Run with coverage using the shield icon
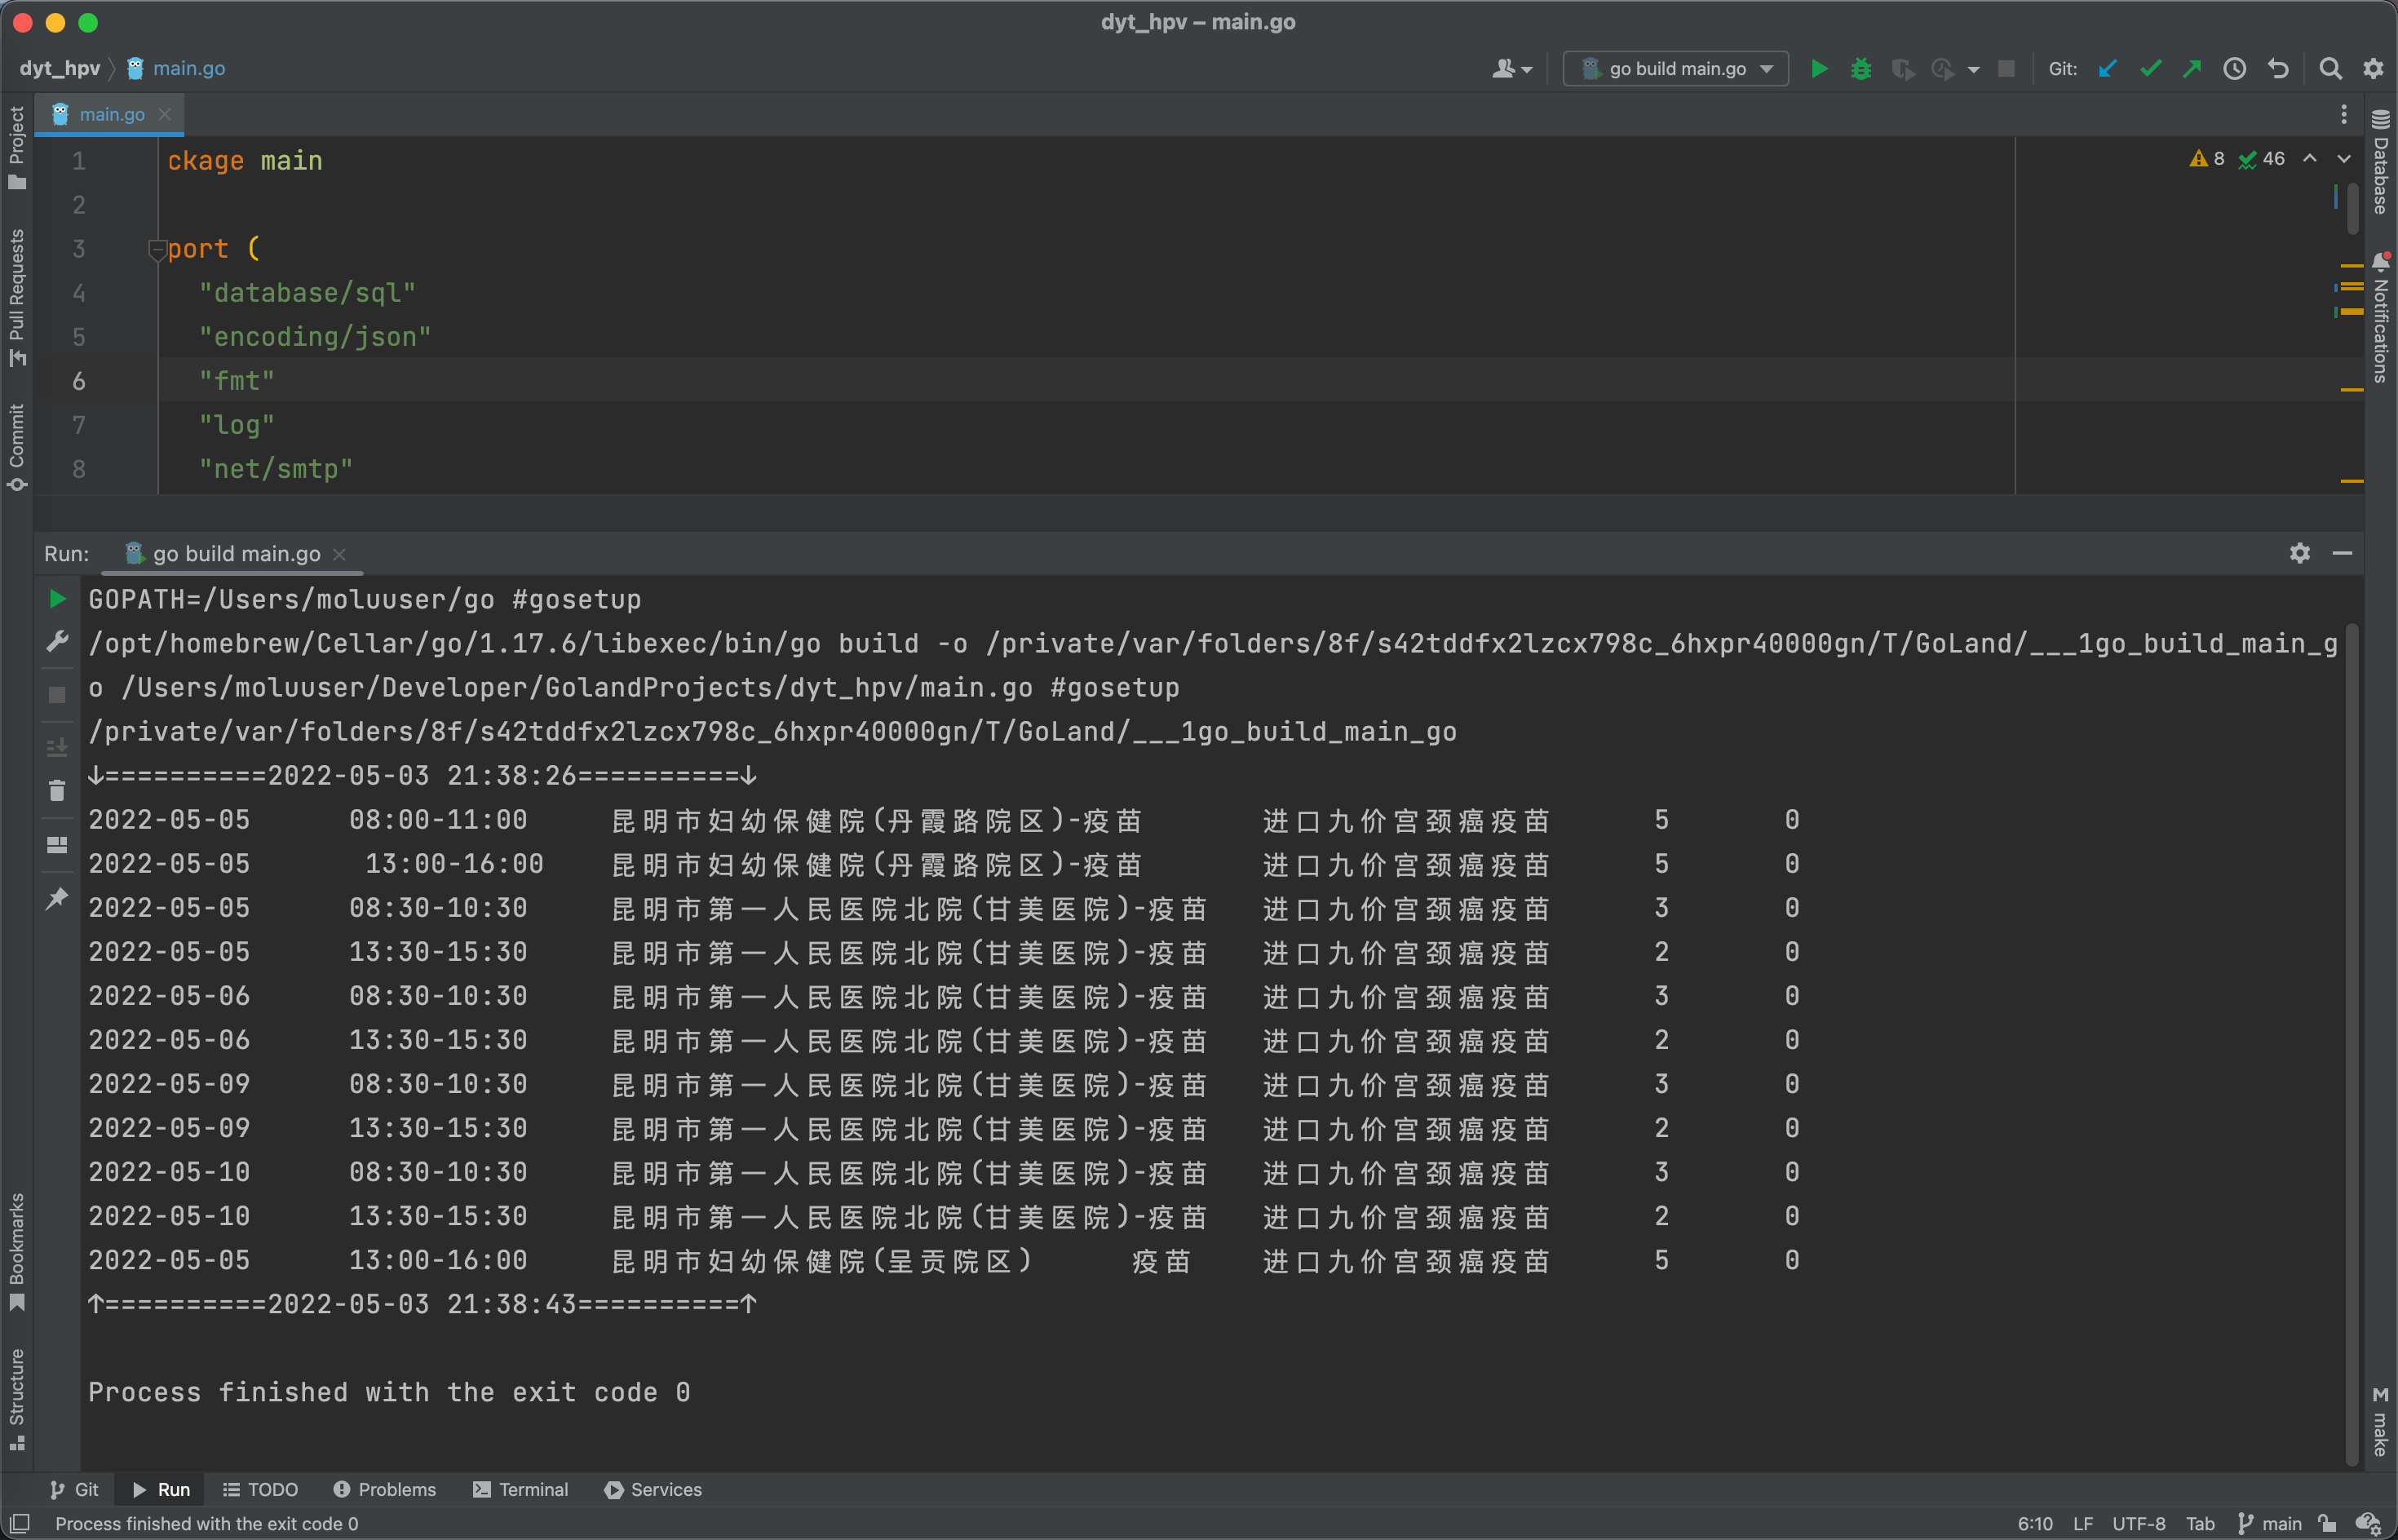Screen dimensions: 2398x1540 [1901, 68]
